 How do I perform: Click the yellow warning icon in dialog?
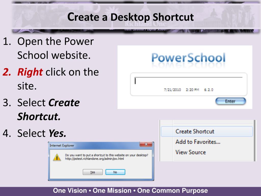coord(57,157)
